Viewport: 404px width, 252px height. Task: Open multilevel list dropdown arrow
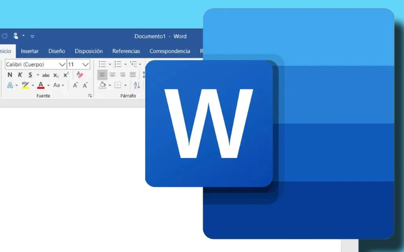point(140,65)
